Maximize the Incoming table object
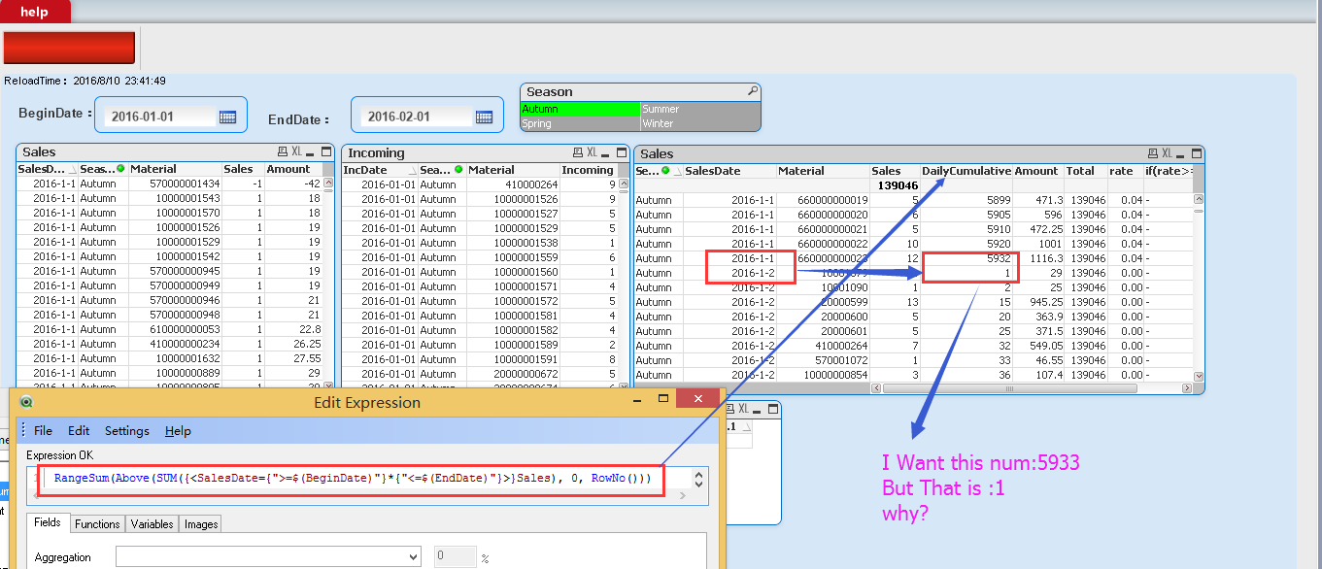The image size is (1322, 569). (620, 152)
